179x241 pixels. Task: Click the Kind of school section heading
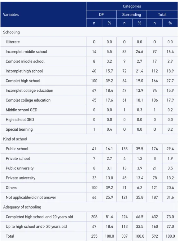pyautogui.click(x=15, y=139)
